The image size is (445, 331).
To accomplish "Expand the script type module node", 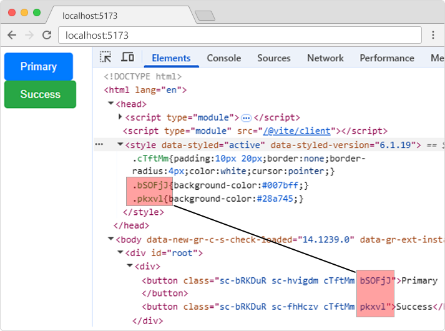I will 120,117.
